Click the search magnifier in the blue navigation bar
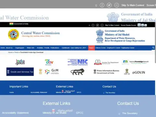The height and width of the screenshot is (117, 156). tap(153, 48)
